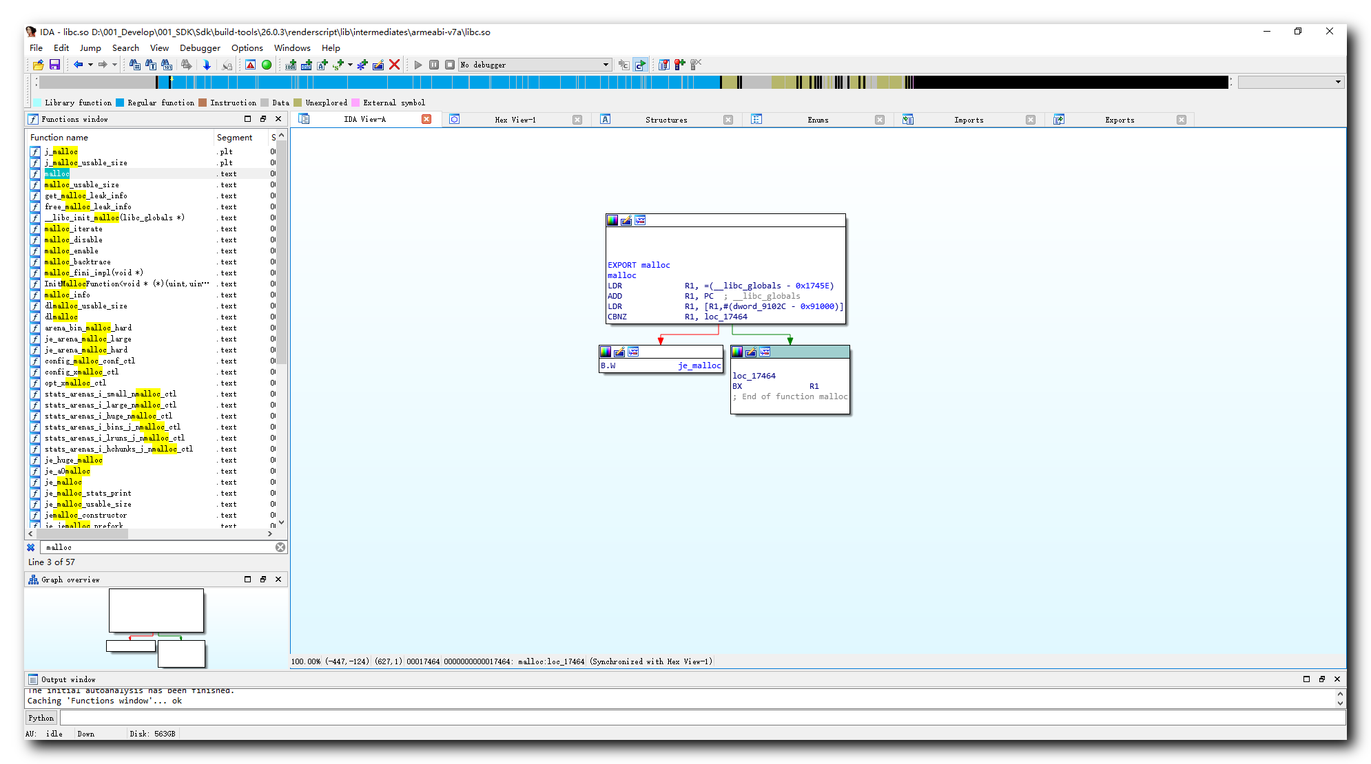Screen dimensions: 1371x764
Task: Click the green analysis indicator light
Action: point(266,65)
